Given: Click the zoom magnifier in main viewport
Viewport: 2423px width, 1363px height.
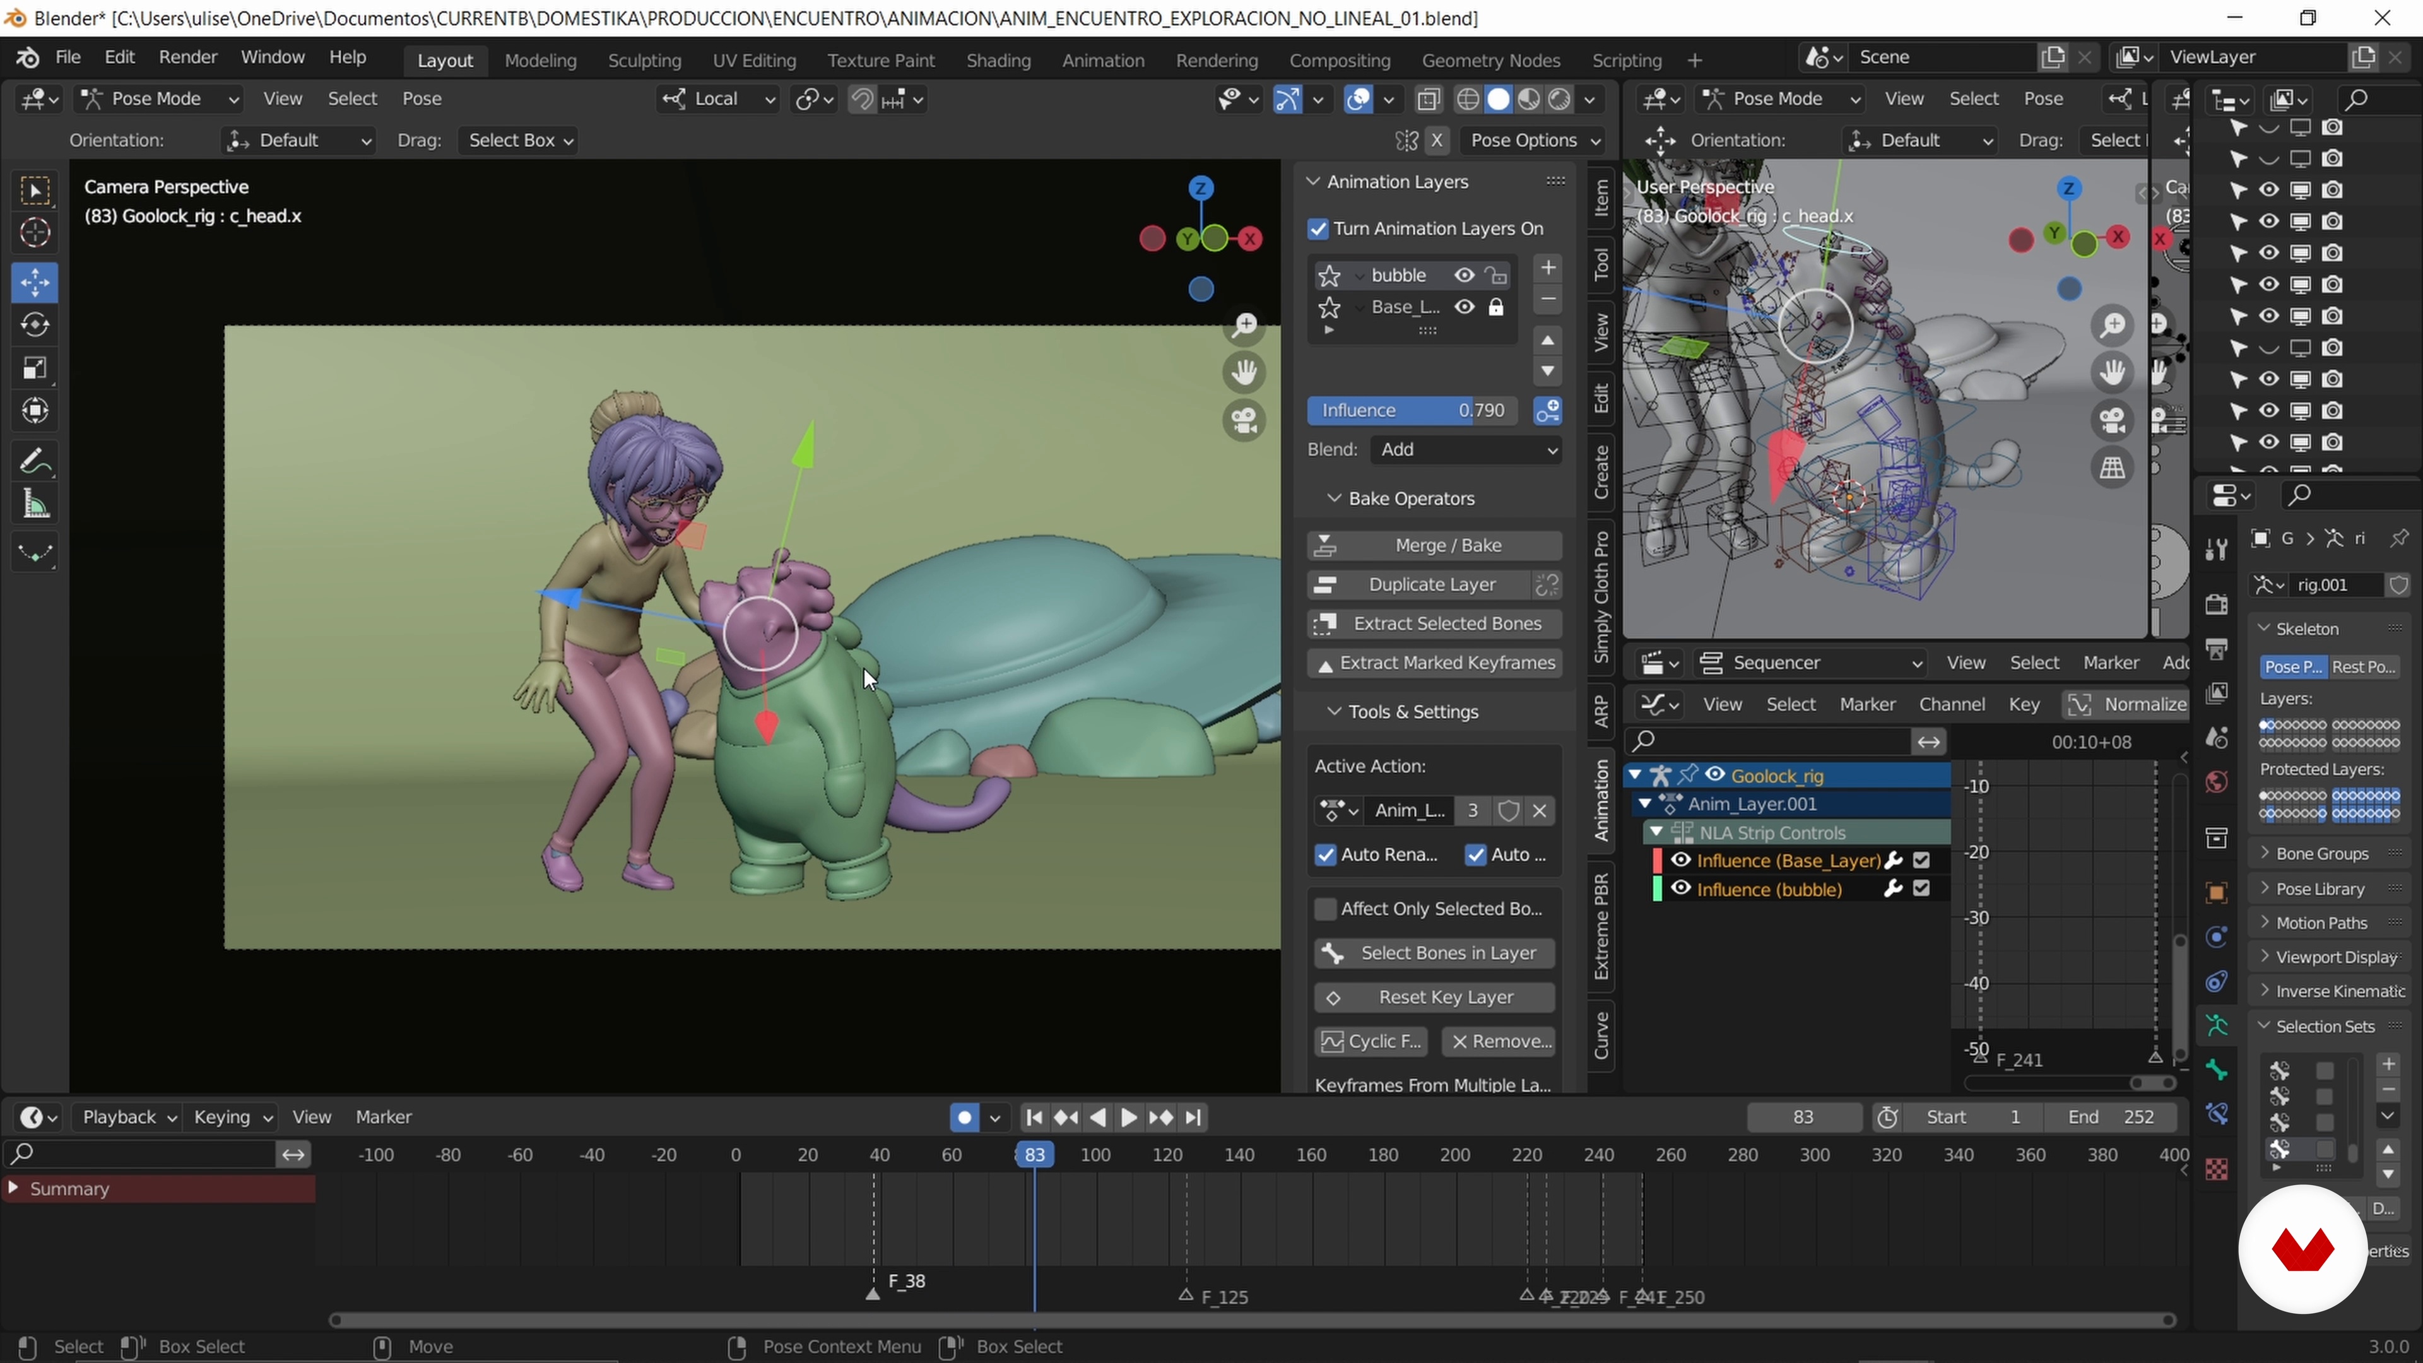Looking at the screenshot, I should point(1244,326).
